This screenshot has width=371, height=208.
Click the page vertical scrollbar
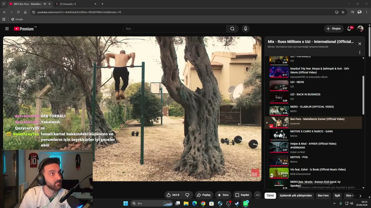coord(370,42)
